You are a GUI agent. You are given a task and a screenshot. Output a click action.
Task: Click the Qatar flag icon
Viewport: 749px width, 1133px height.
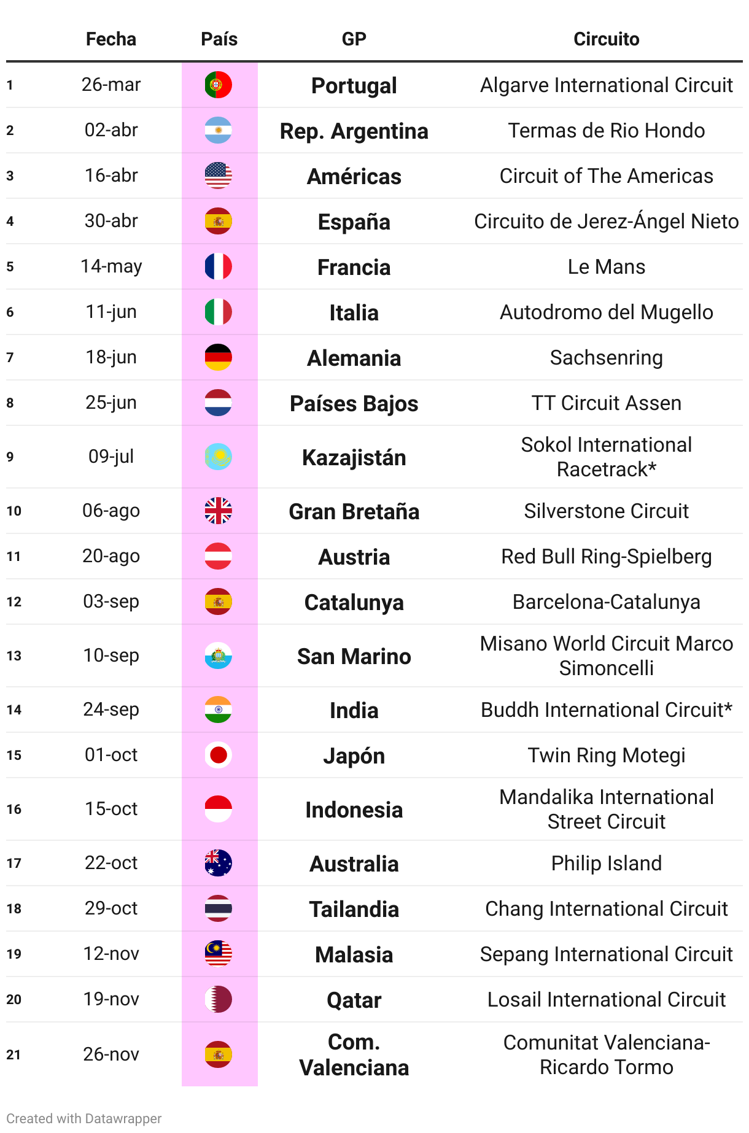[218, 999]
